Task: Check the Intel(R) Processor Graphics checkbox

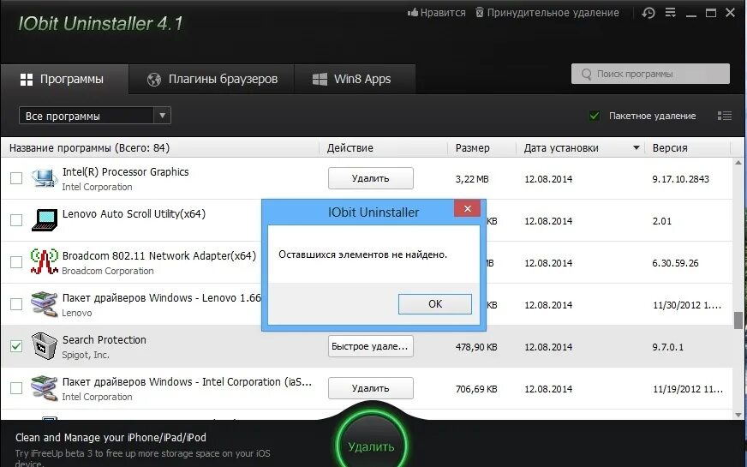Action: point(16,178)
